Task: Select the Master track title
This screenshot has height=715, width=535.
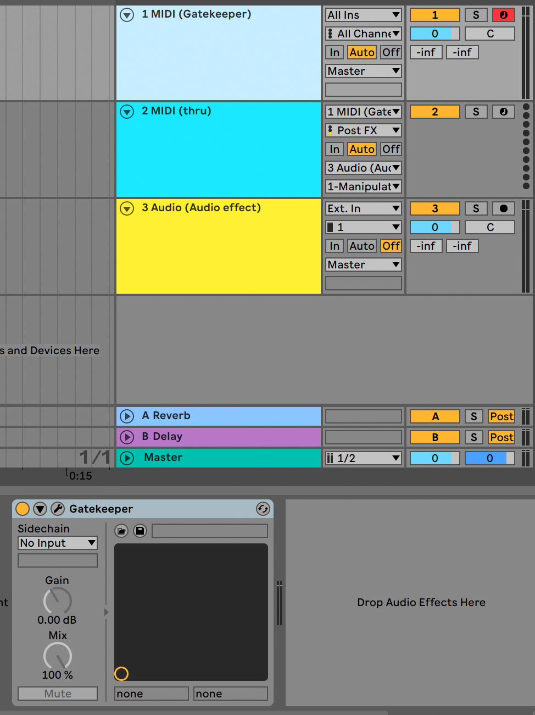Action: [x=163, y=458]
